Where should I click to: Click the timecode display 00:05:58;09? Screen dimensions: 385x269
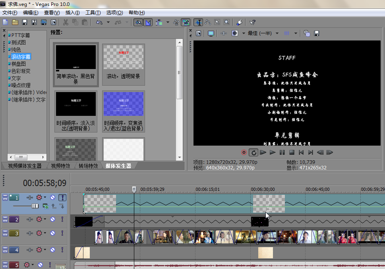pos(44,183)
